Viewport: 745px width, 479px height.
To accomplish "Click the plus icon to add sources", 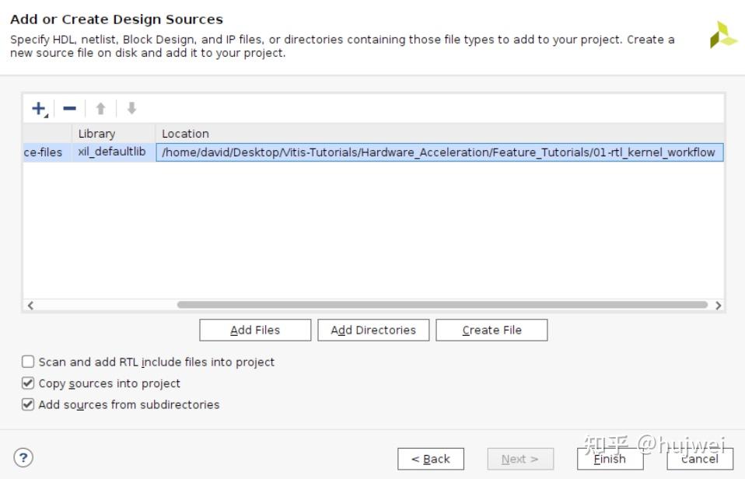I will 39,109.
